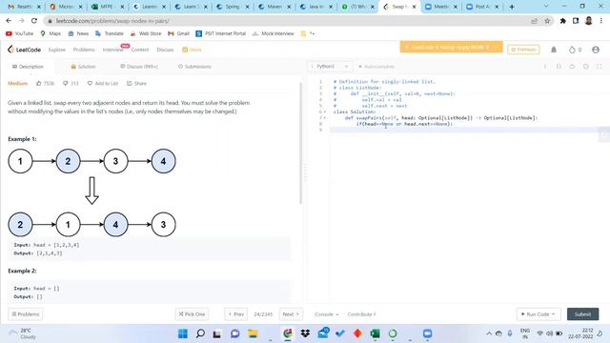Image resolution: width=610 pixels, height=343 pixels.
Task: Expand the Console panel
Action: coord(326,314)
